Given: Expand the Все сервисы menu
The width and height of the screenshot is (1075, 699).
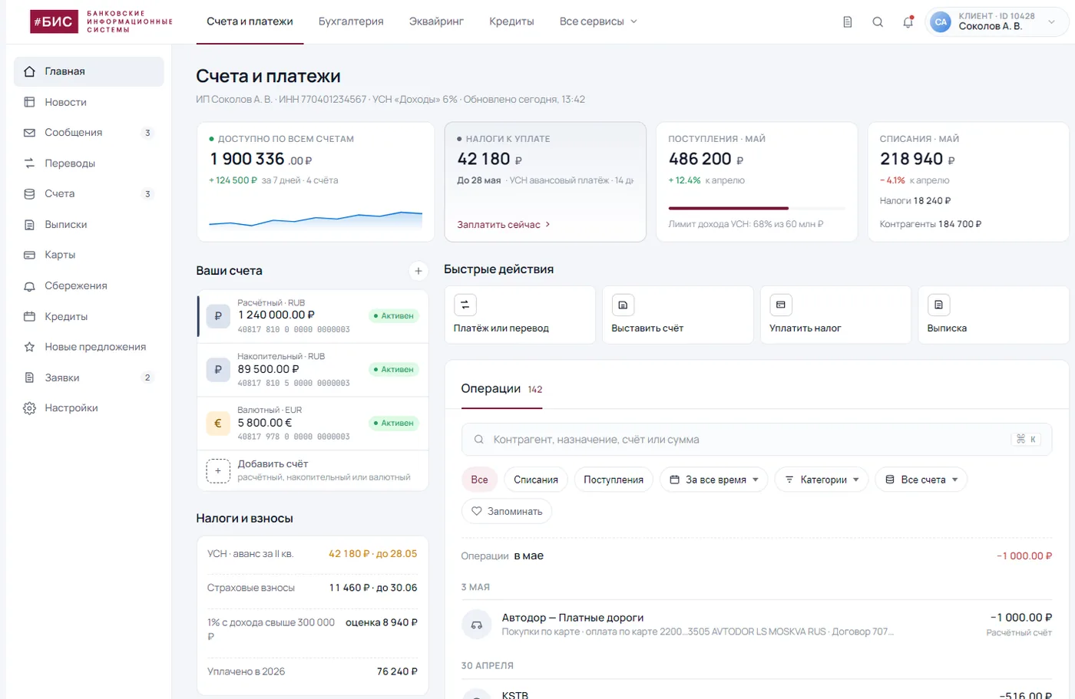Looking at the screenshot, I should pos(598,21).
